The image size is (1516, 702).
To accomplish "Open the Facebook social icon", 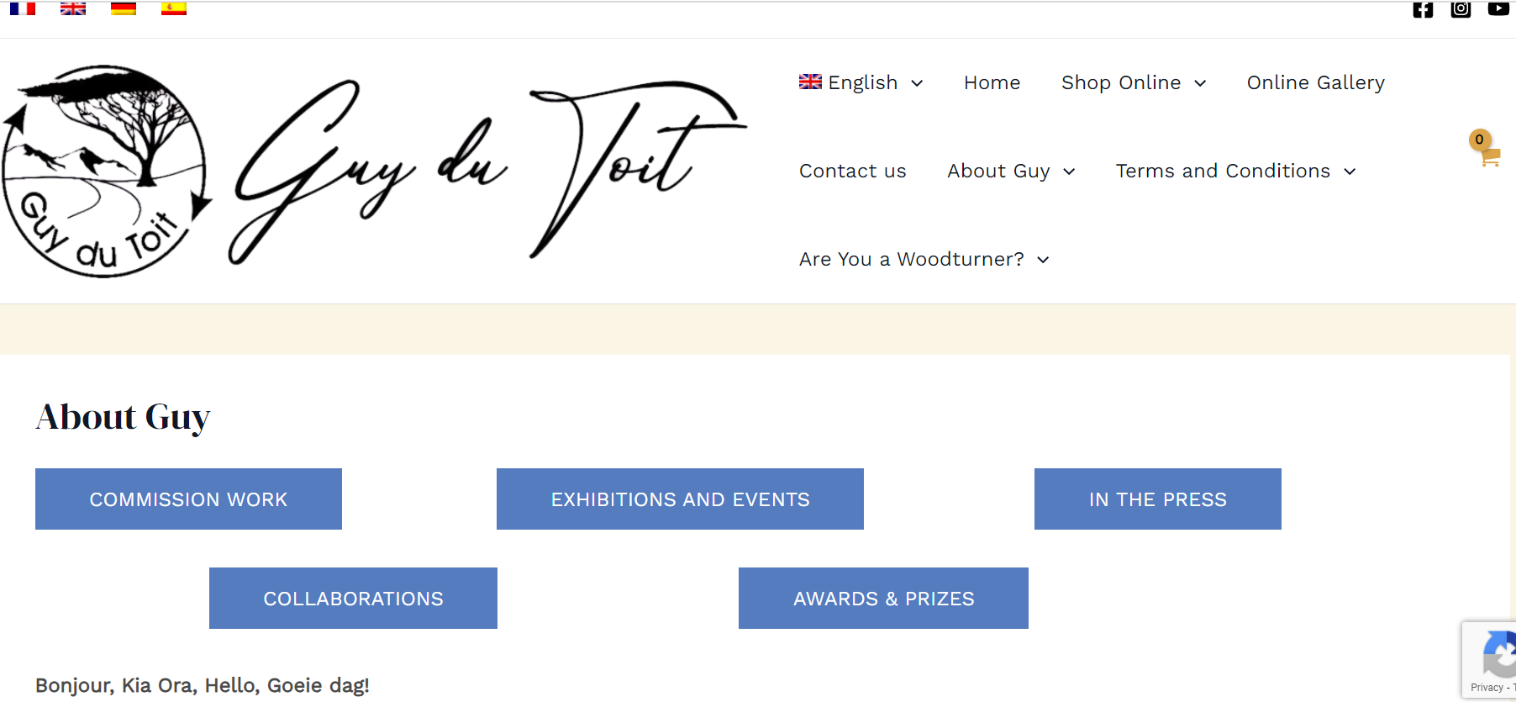I will [x=1423, y=9].
